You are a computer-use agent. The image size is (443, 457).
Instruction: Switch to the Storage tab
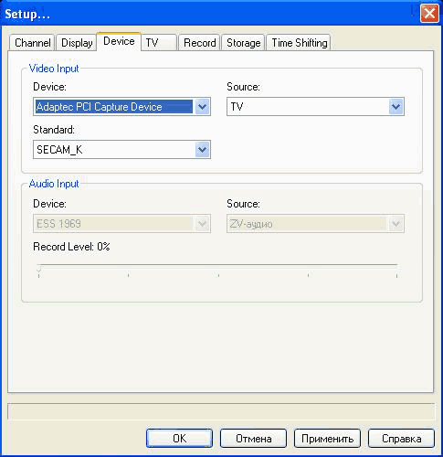(x=243, y=42)
